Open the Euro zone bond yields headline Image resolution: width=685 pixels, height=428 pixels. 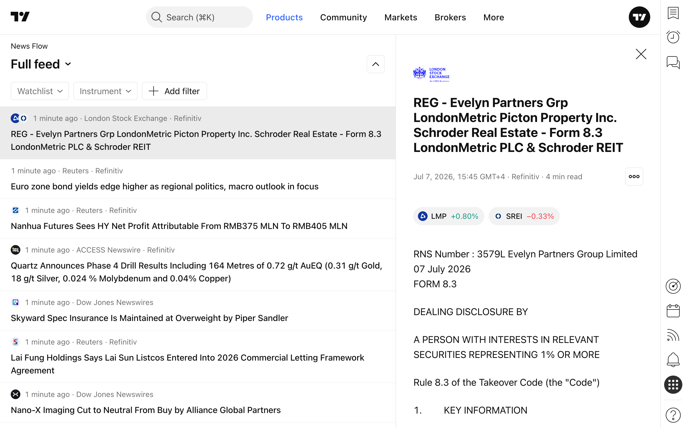pyautogui.click(x=165, y=186)
